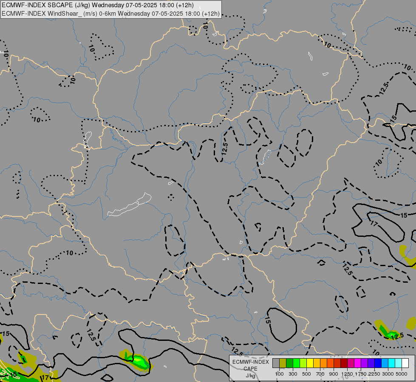The width and height of the screenshot is (416, 382).
Task: Click the legend value 2250
Action: 374,374
